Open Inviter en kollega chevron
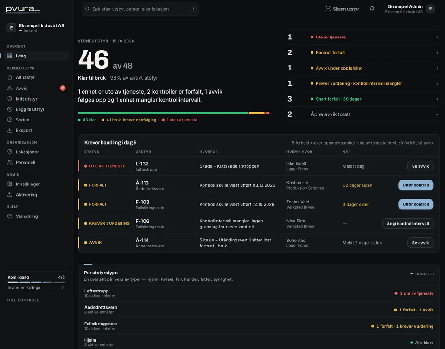This screenshot has height=349, width=445. (x=63, y=287)
